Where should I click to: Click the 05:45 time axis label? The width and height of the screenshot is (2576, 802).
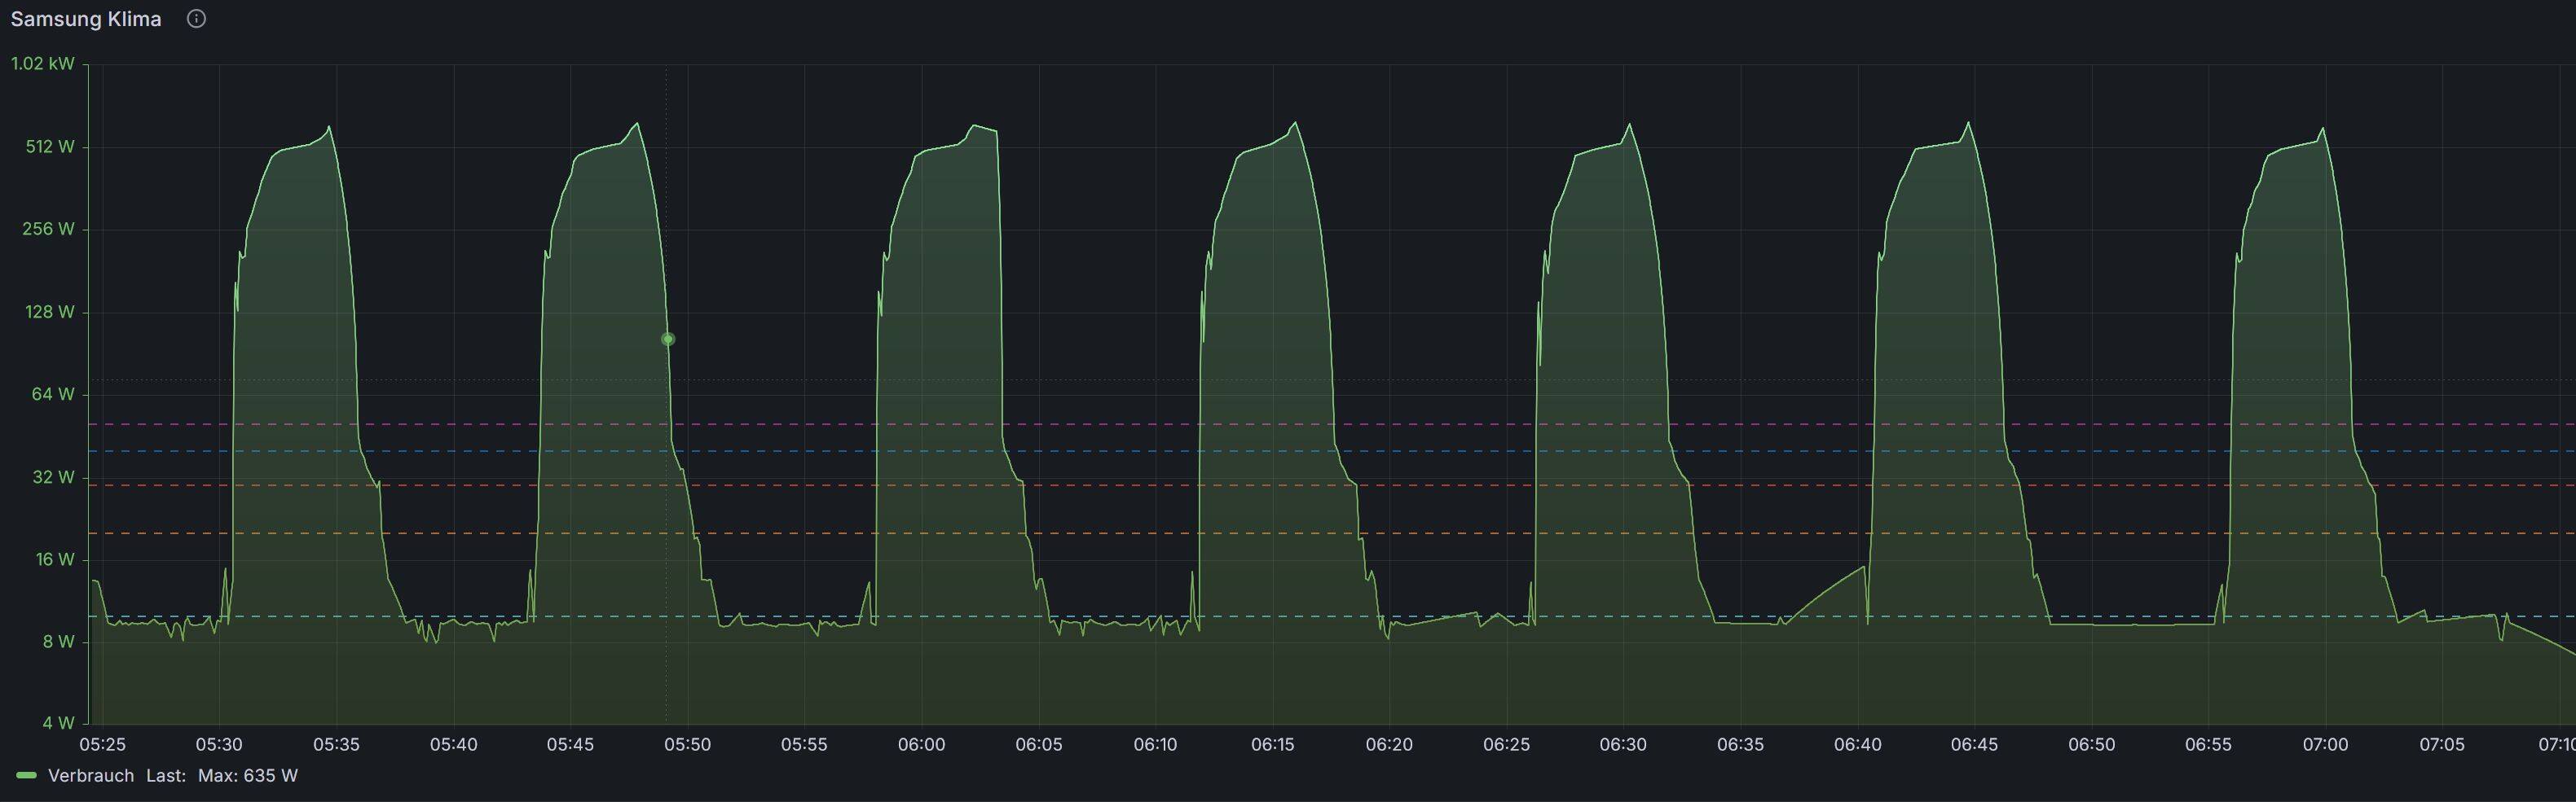(570, 745)
